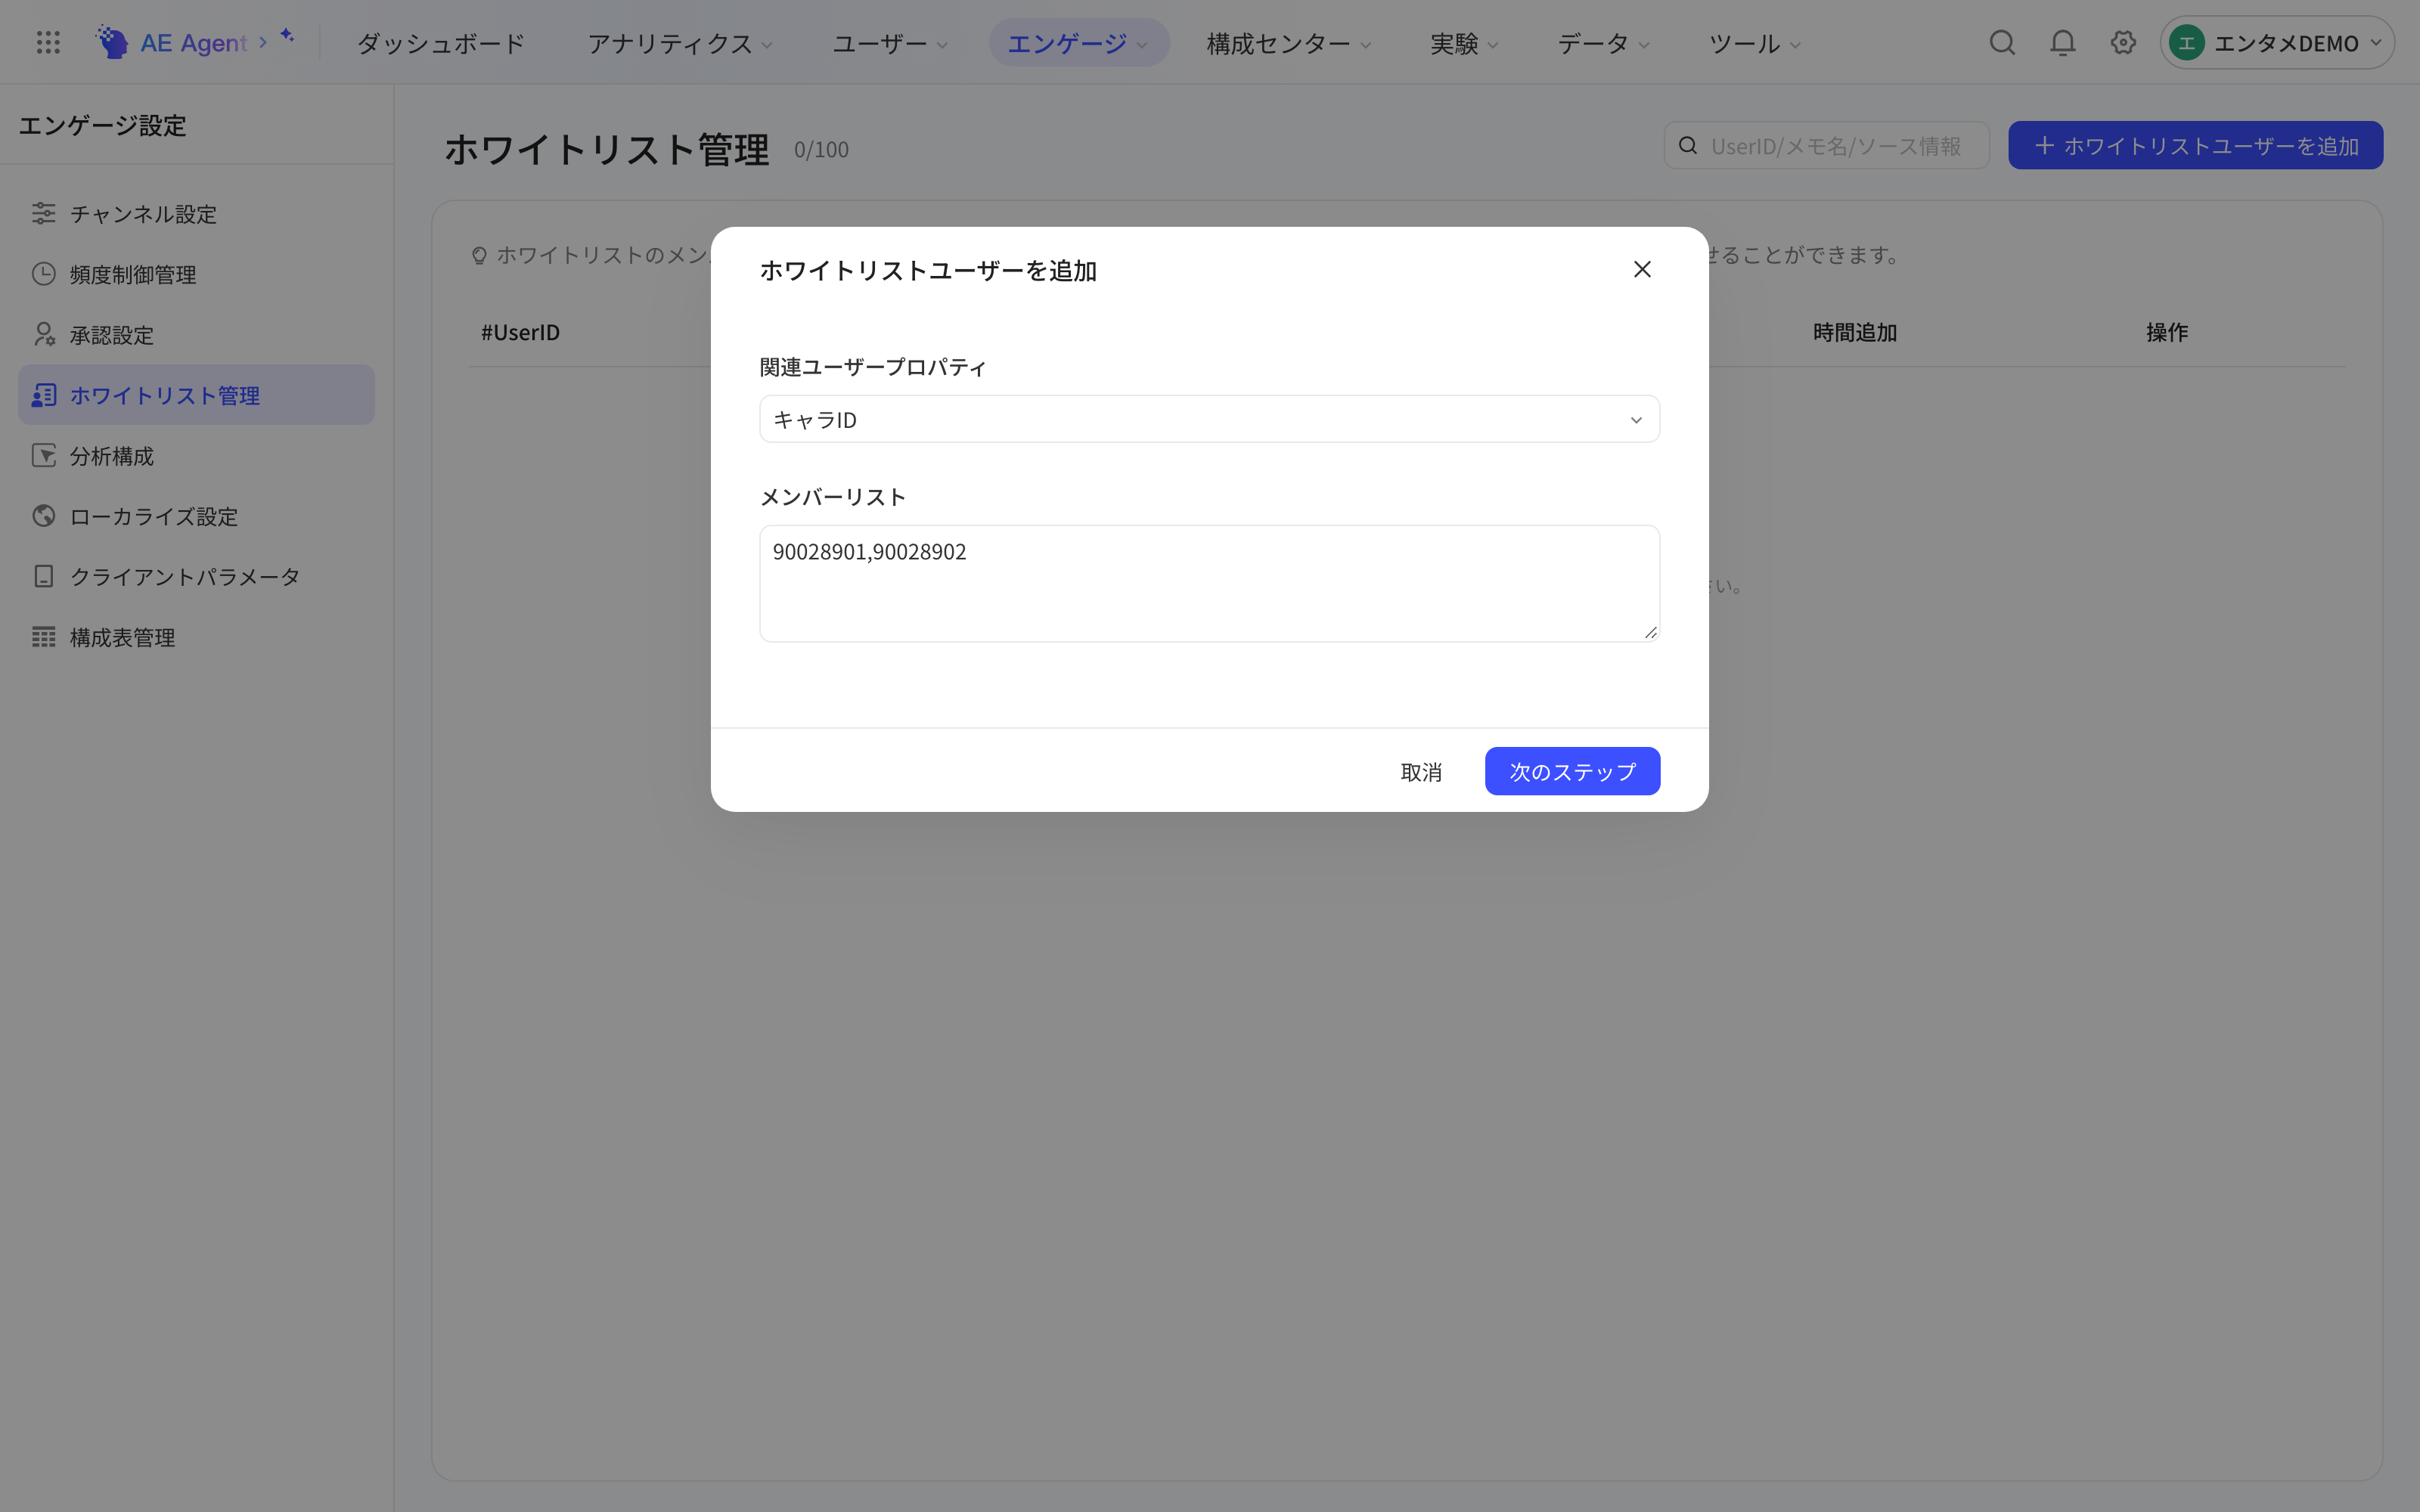Click the 取消 button
2420x1512 pixels.
point(1421,771)
